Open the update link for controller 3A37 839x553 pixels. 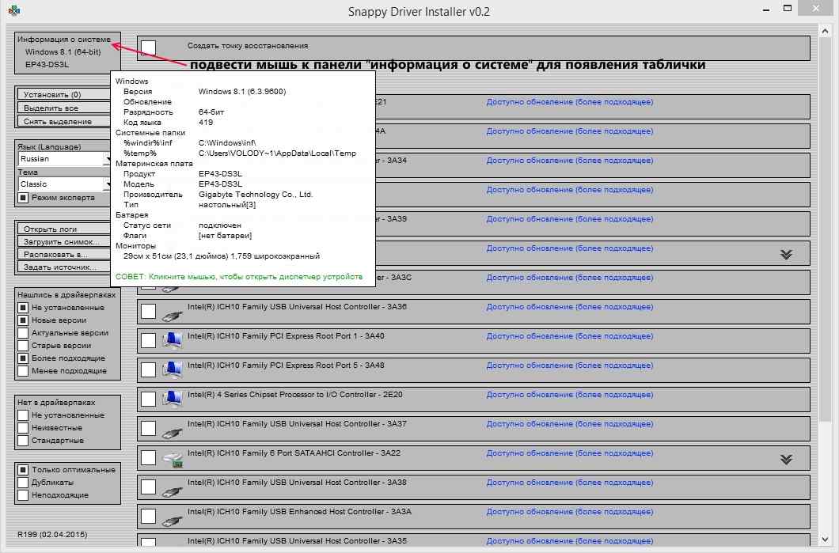pyautogui.click(x=570, y=424)
